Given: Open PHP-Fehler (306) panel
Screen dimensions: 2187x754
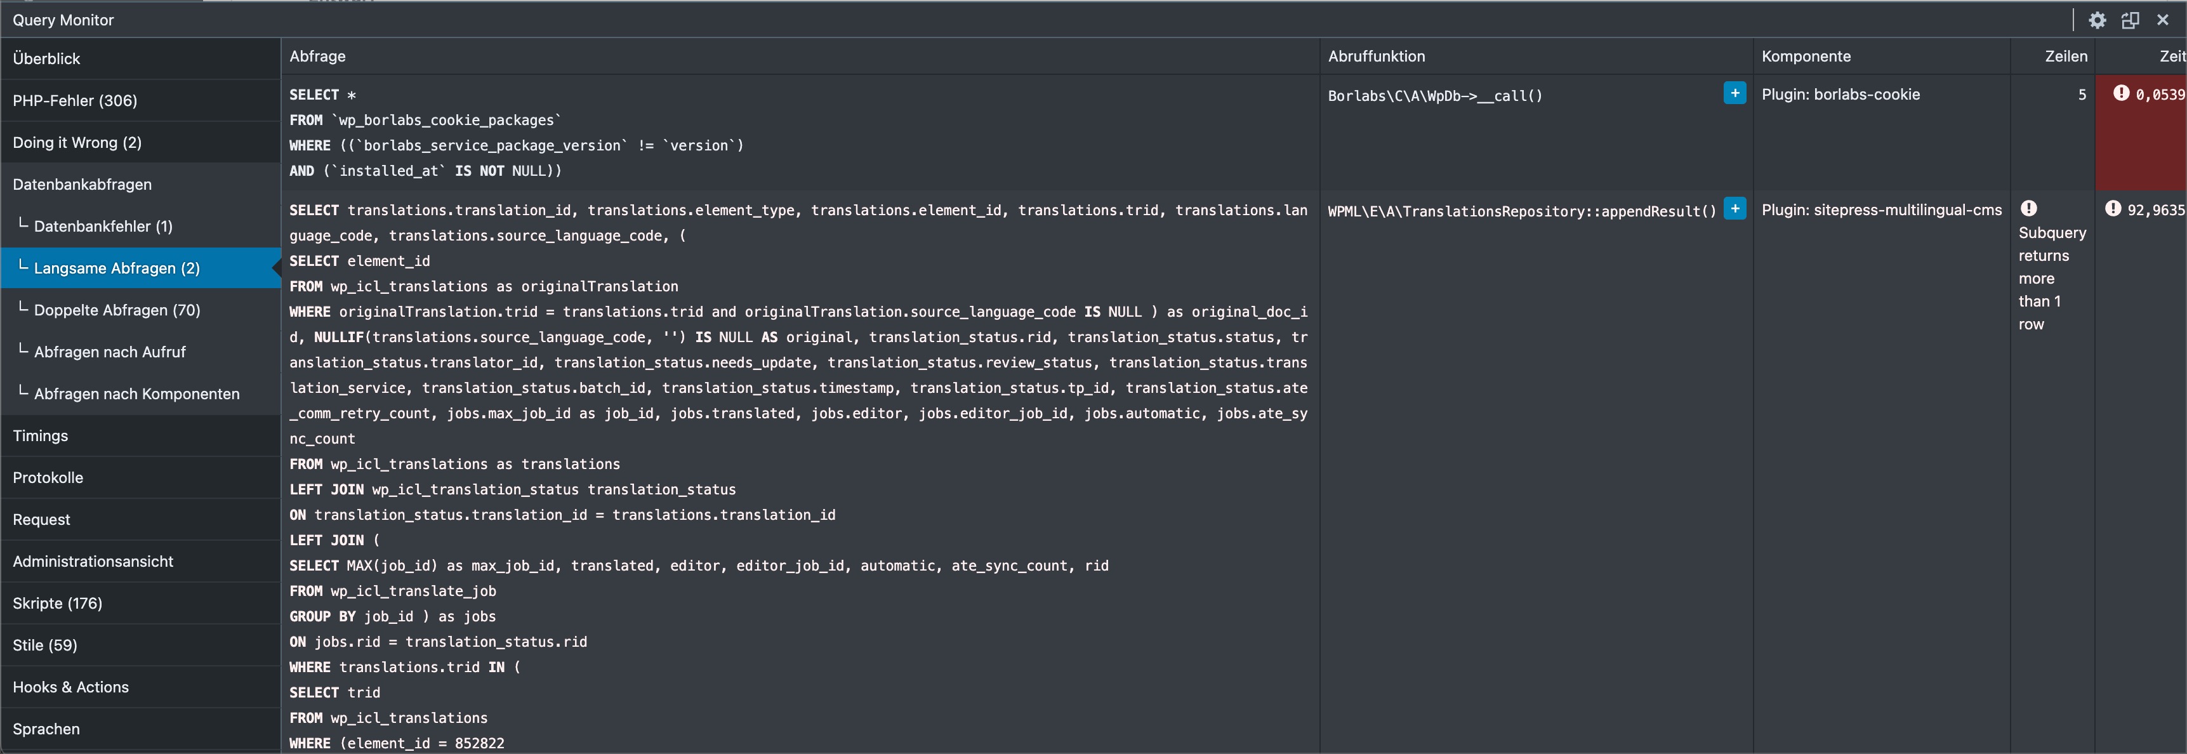Looking at the screenshot, I should click(x=75, y=100).
